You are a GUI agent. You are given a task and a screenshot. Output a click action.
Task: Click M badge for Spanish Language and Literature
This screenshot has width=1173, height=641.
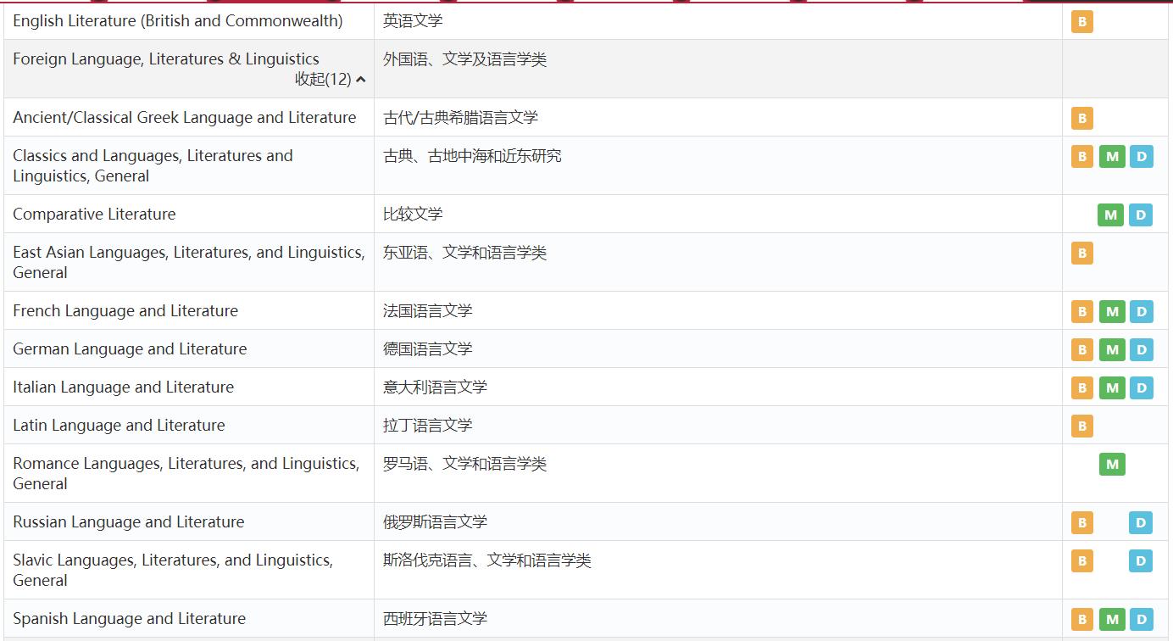click(x=1112, y=619)
